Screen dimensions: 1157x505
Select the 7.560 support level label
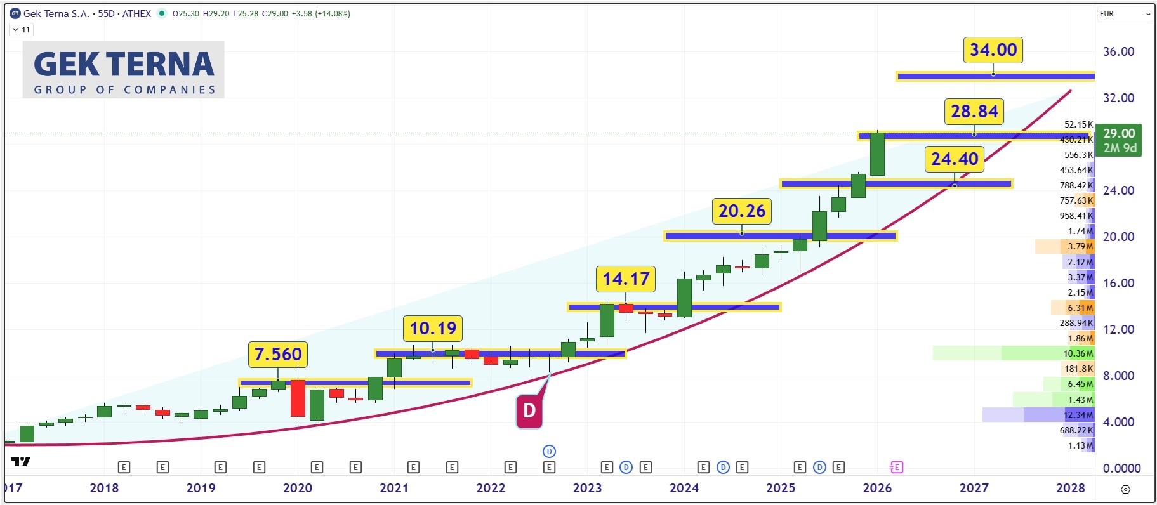coord(277,354)
